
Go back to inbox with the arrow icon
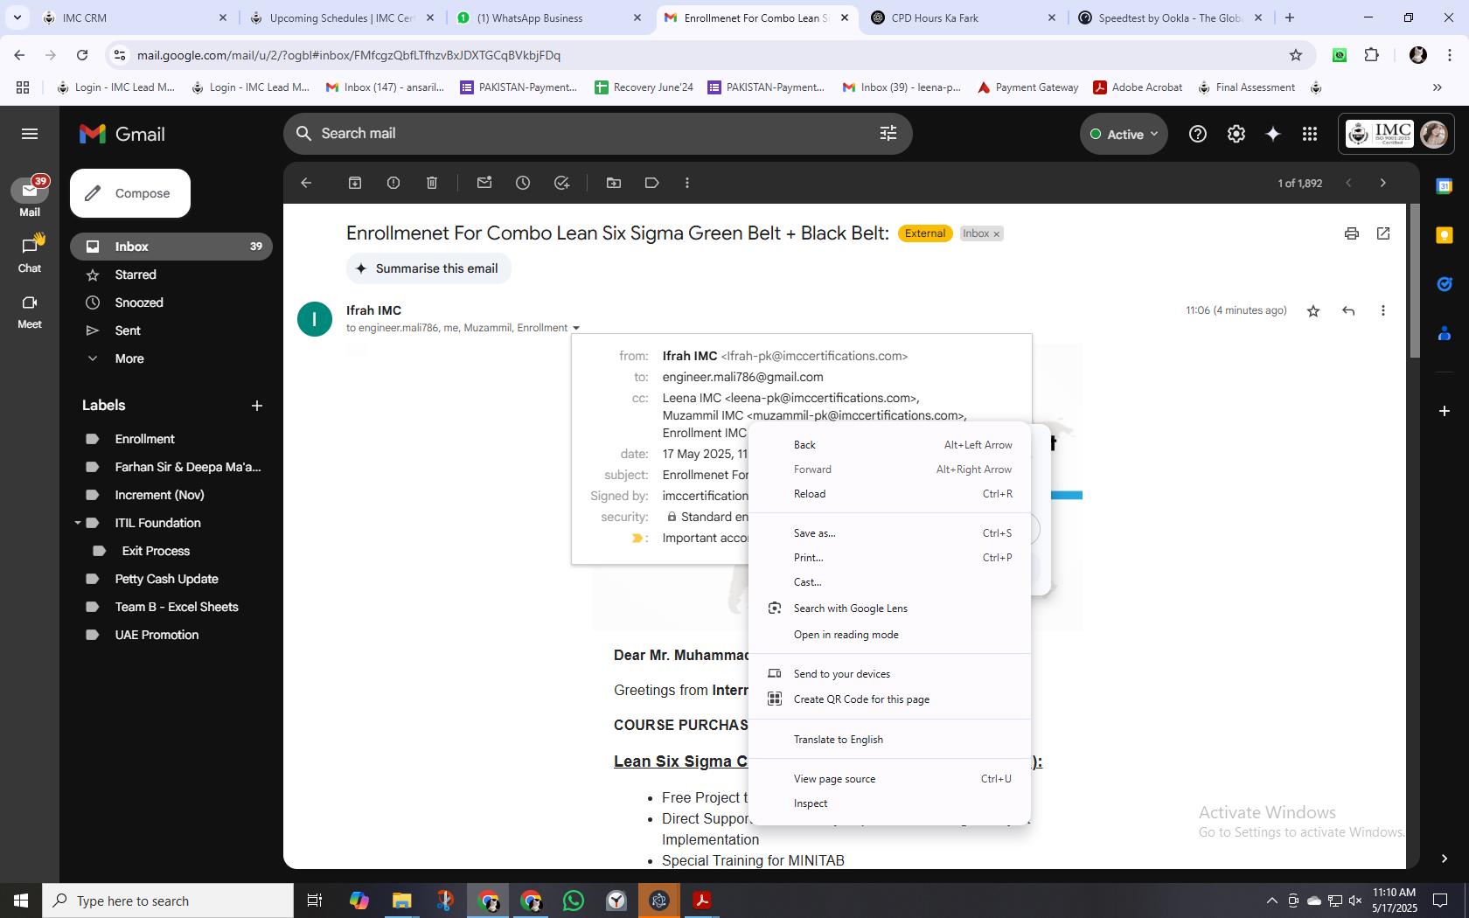coord(306,183)
